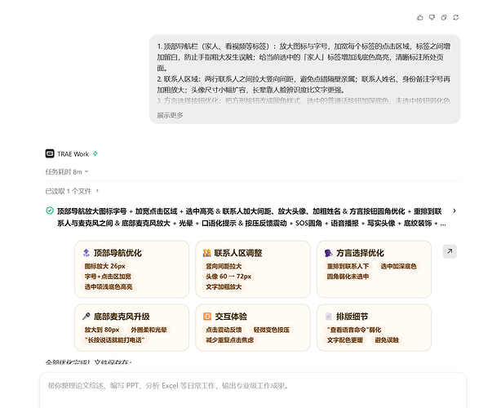Viewport: 501px width, 408px height.
Task: Click the 排版细节 document icon
Action: 328,317
